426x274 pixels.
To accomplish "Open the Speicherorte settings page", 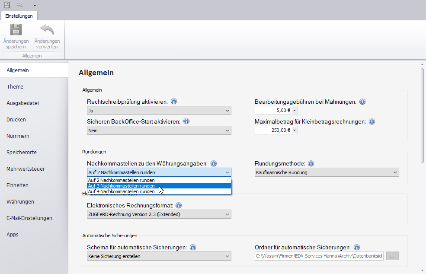I will click(34, 153).
